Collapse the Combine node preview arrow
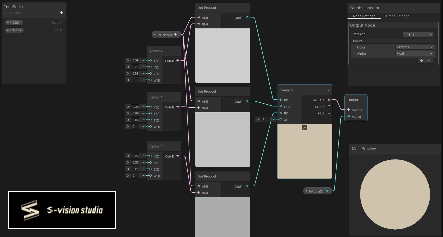The width and height of the screenshot is (443, 237). [x=305, y=128]
